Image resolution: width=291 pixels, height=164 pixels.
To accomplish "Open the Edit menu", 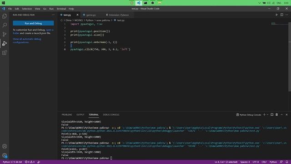I will click(x=17, y=9).
